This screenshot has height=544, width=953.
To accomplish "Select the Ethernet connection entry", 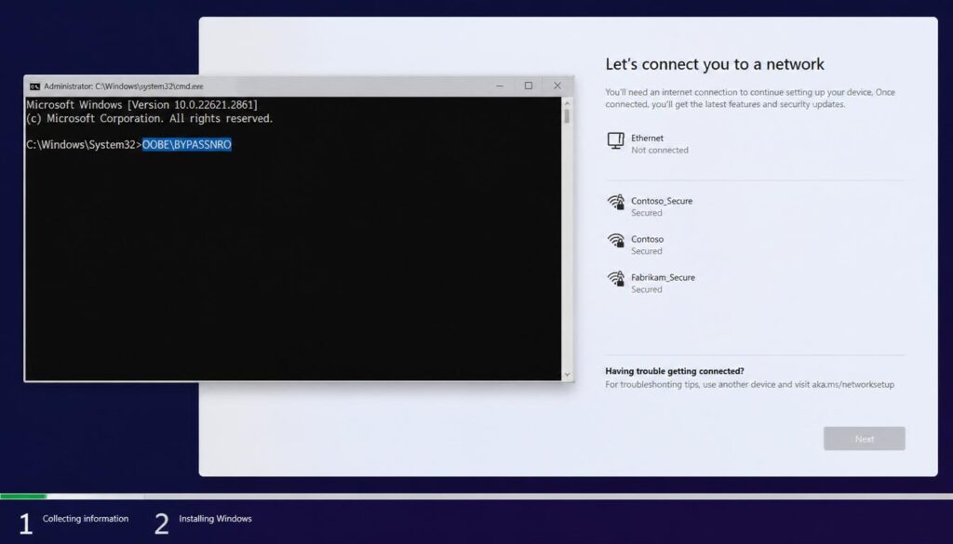I will point(755,144).
